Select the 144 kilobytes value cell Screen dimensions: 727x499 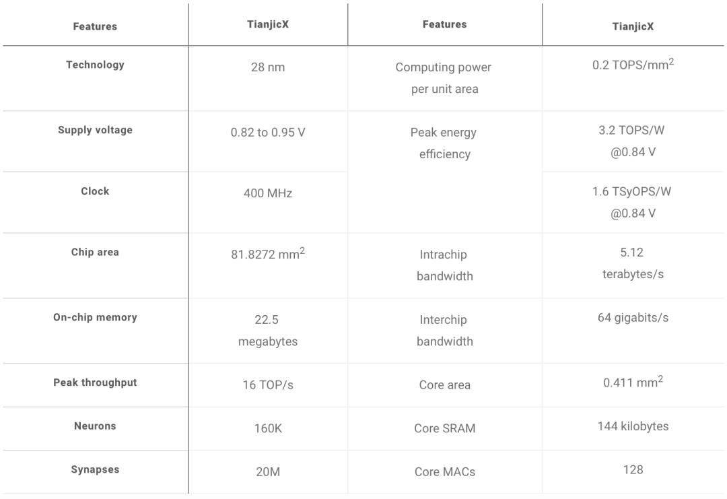pos(632,426)
